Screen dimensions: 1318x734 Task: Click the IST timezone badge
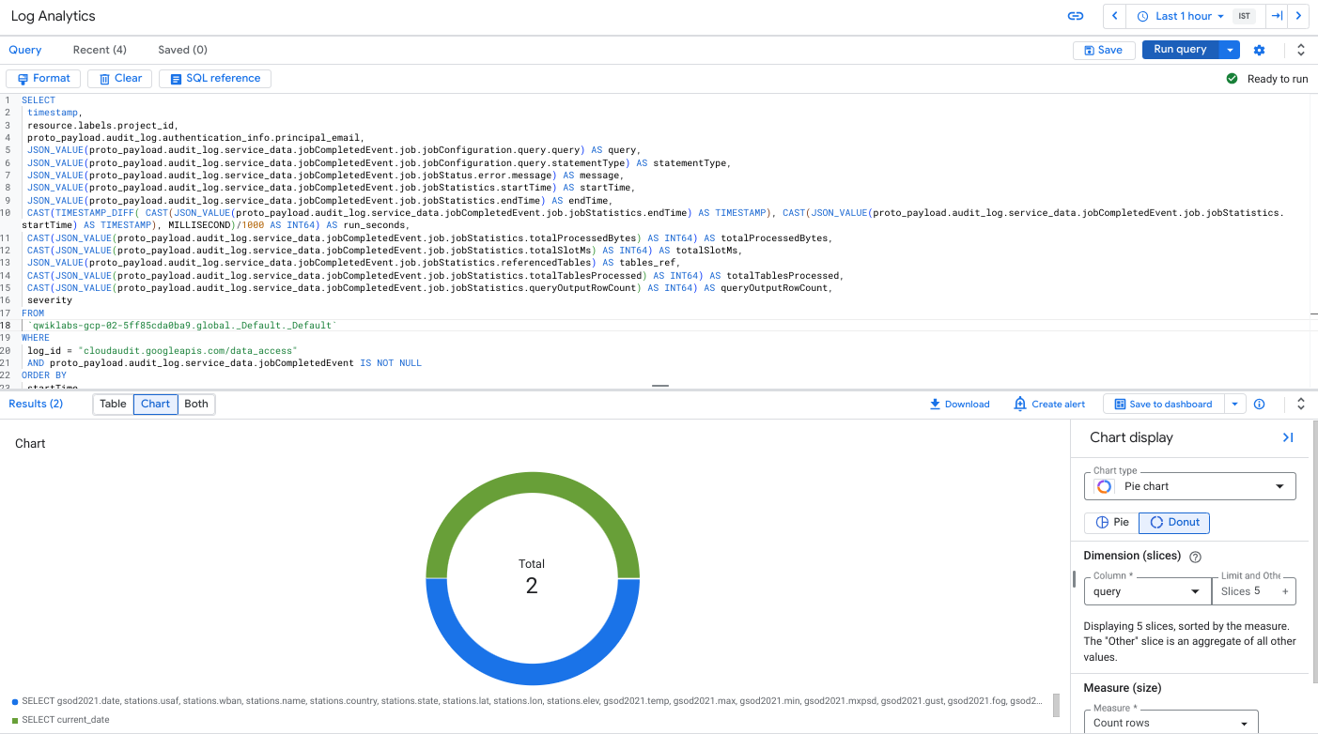[1245, 16]
